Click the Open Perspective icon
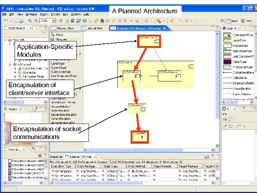The width and height of the screenshot is (257, 193). pos(222,21)
